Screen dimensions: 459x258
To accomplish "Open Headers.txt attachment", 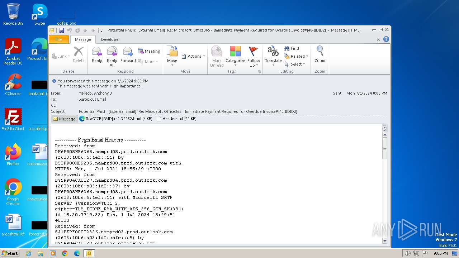I will tap(176, 119).
